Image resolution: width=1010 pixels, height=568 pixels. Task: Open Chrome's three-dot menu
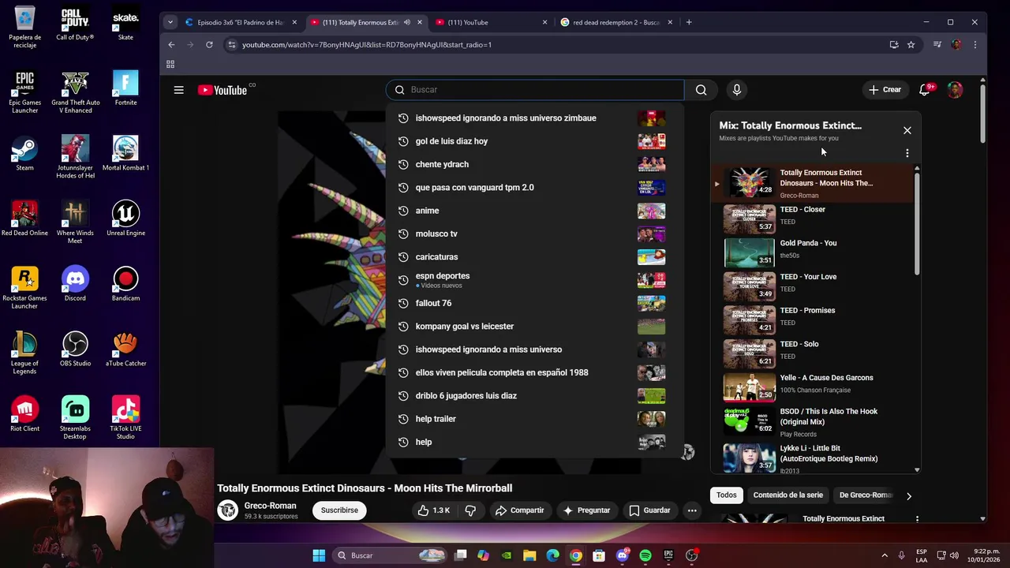975,45
